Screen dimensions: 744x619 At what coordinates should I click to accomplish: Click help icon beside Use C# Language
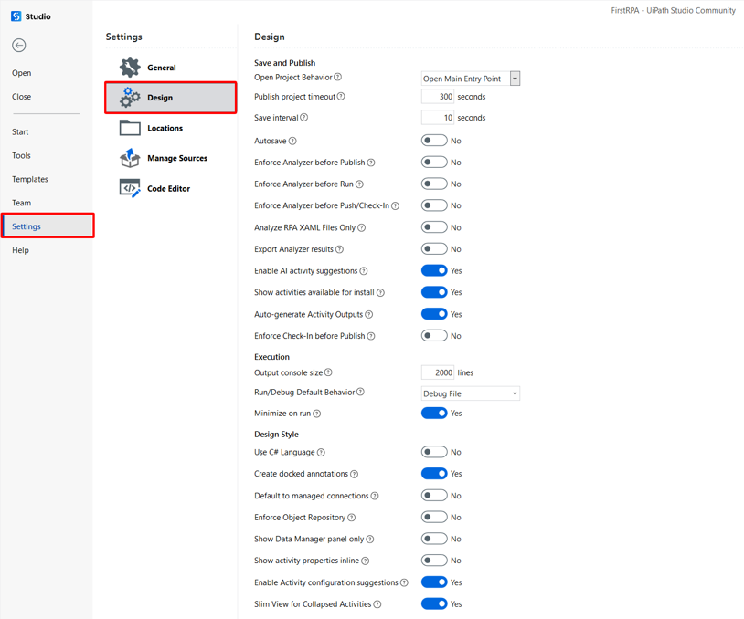[x=321, y=452]
